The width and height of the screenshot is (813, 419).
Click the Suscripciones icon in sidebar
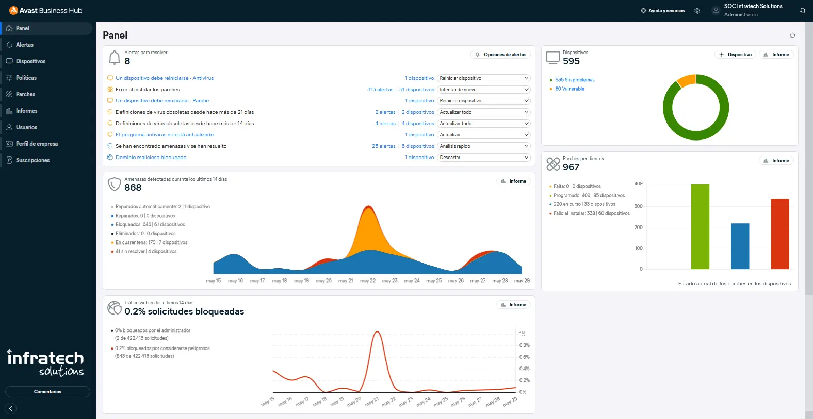pyautogui.click(x=9, y=160)
